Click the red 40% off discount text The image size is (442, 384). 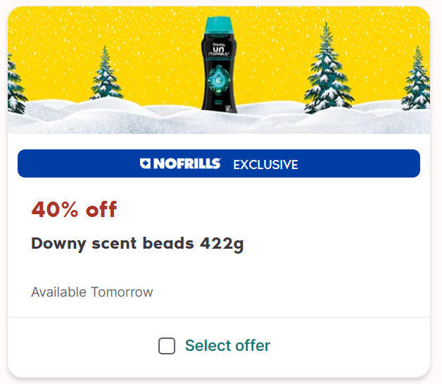74,209
